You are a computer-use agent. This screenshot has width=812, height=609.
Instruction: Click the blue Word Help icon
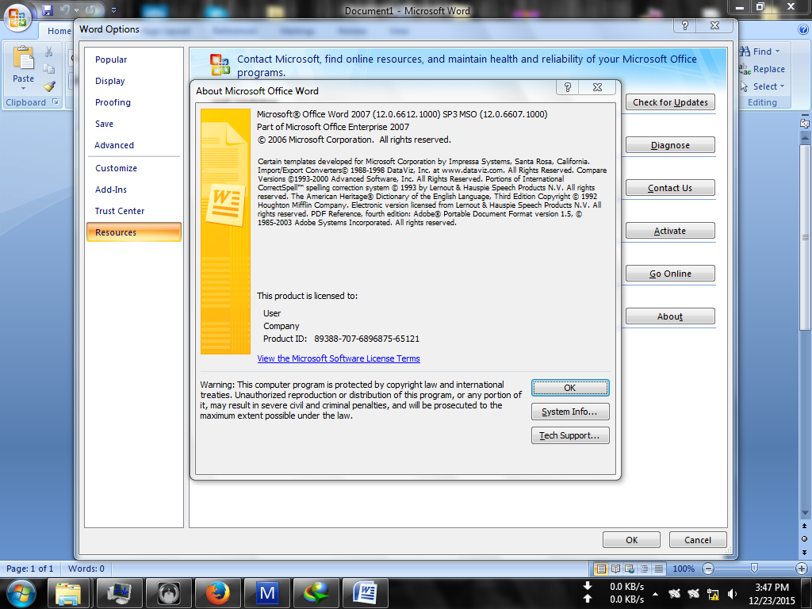point(804,30)
